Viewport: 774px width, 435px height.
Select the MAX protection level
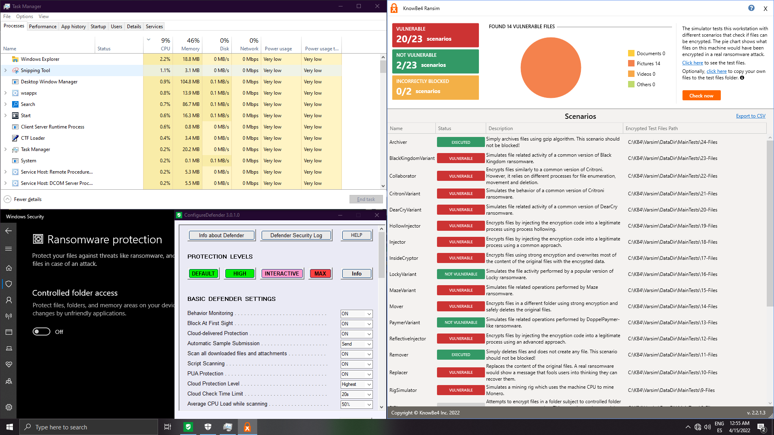[x=320, y=273]
